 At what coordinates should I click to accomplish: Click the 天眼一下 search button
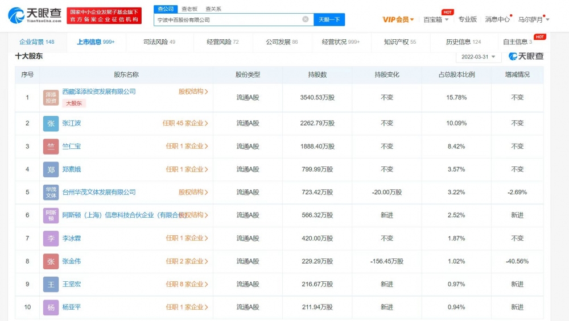click(329, 19)
